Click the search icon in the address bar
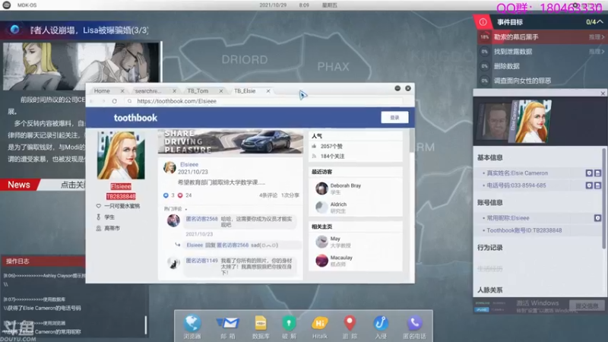The width and height of the screenshot is (608, 342). coord(129,101)
